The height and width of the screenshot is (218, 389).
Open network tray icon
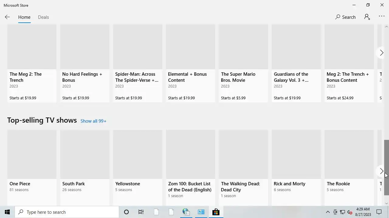pos(343,212)
